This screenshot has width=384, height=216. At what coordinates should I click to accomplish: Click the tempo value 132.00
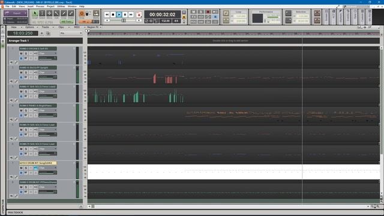(166, 21)
